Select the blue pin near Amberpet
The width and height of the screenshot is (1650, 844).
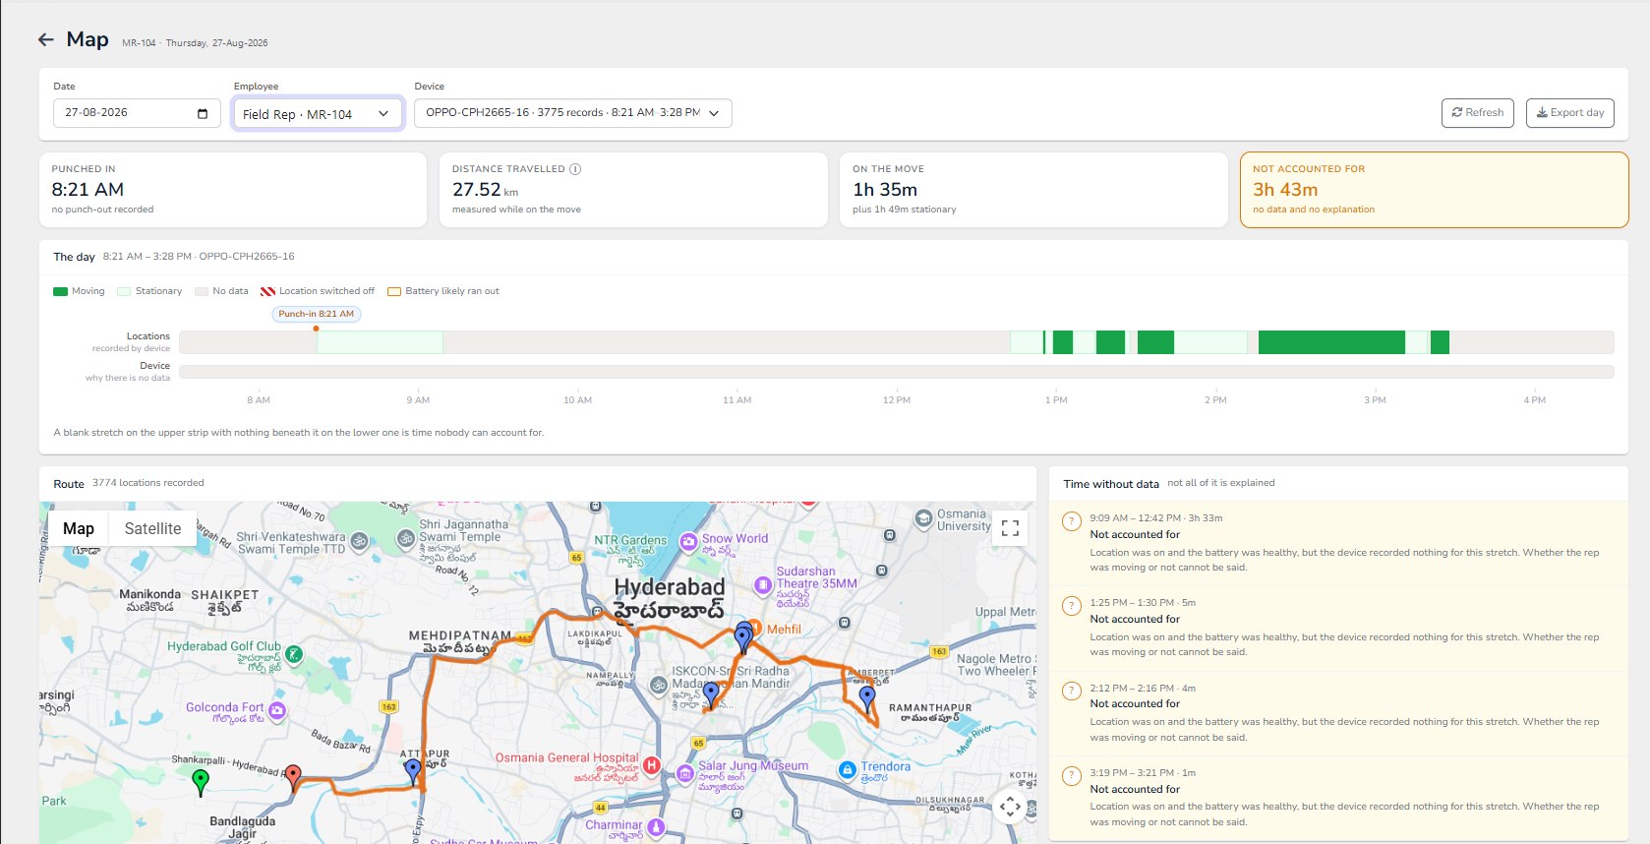point(866,698)
